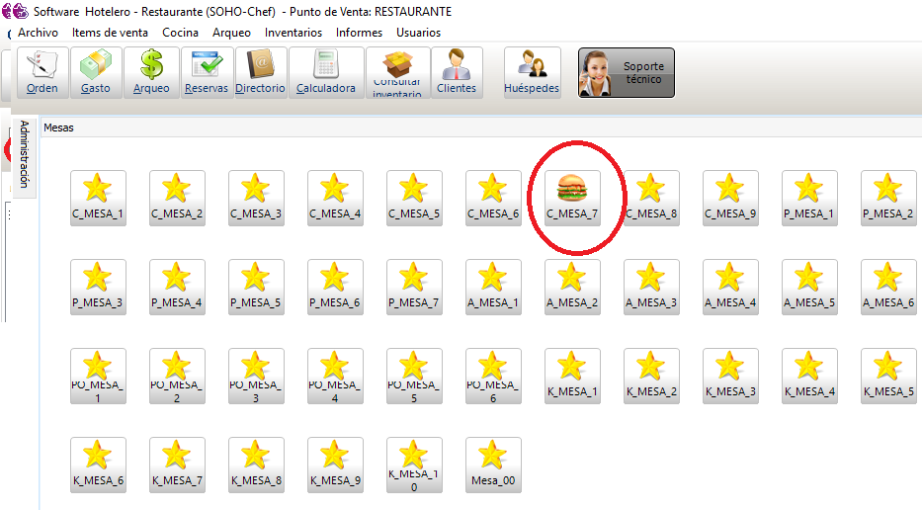
Task: Select occupied table C_MESA_7 with burger
Action: click(572, 197)
